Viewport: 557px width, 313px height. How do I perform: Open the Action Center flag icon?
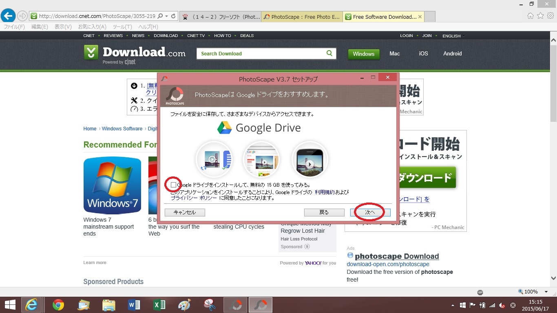pos(473,305)
